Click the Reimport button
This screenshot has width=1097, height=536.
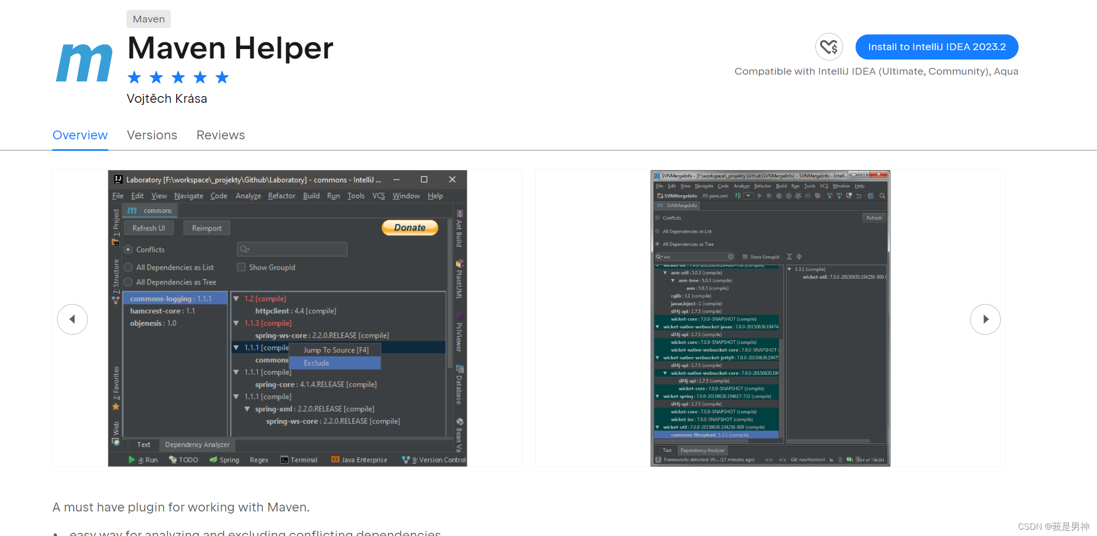click(x=206, y=228)
